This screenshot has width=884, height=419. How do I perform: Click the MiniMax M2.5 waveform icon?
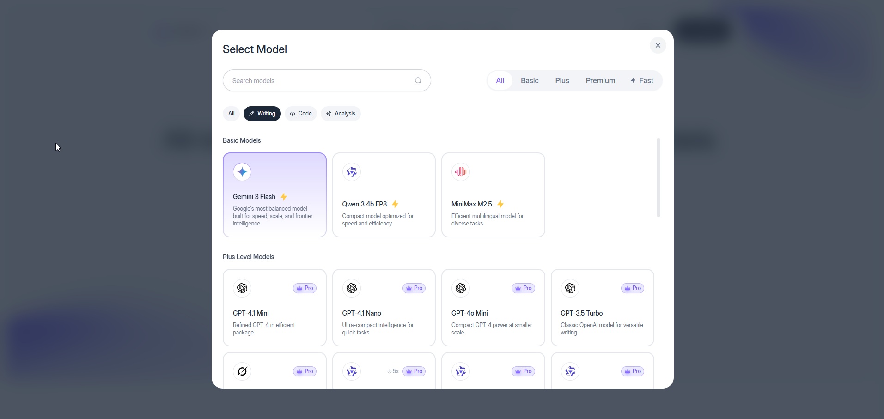[461, 172]
